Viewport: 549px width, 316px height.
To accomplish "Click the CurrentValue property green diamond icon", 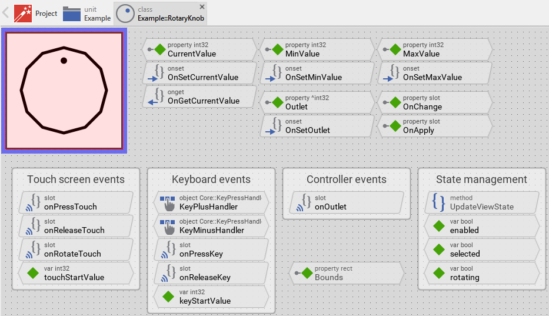I will 159,49.
